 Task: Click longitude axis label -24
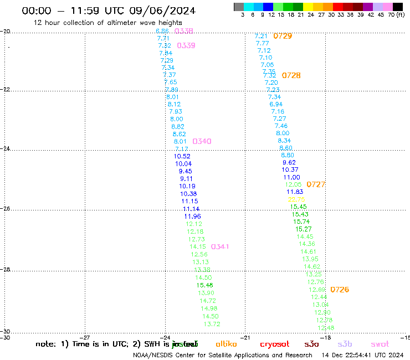pyautogui.click(x=165, y=337)
